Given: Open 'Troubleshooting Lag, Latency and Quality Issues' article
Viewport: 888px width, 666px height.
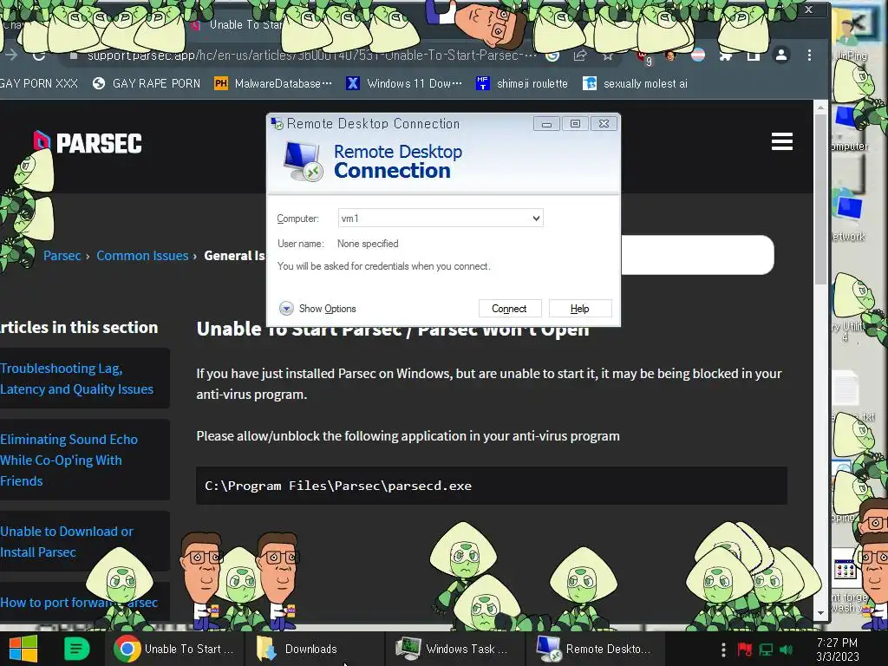Looking at the screenshot, I should pyautogui.click(x=76, y=378).
